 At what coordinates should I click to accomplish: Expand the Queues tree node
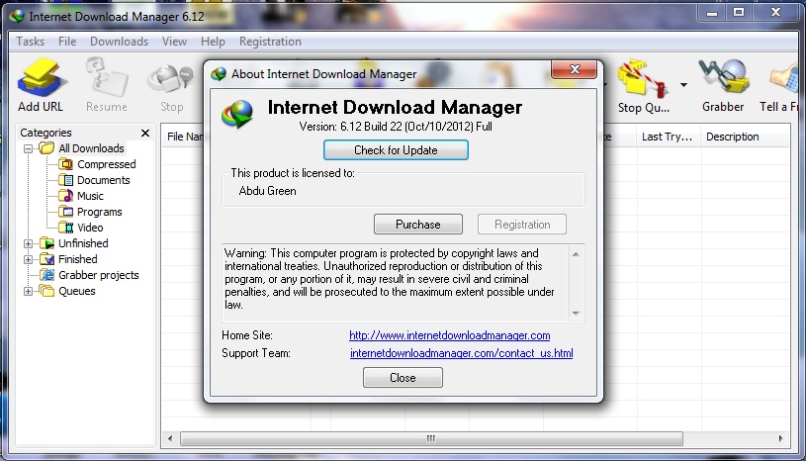(x=29, y=292)
